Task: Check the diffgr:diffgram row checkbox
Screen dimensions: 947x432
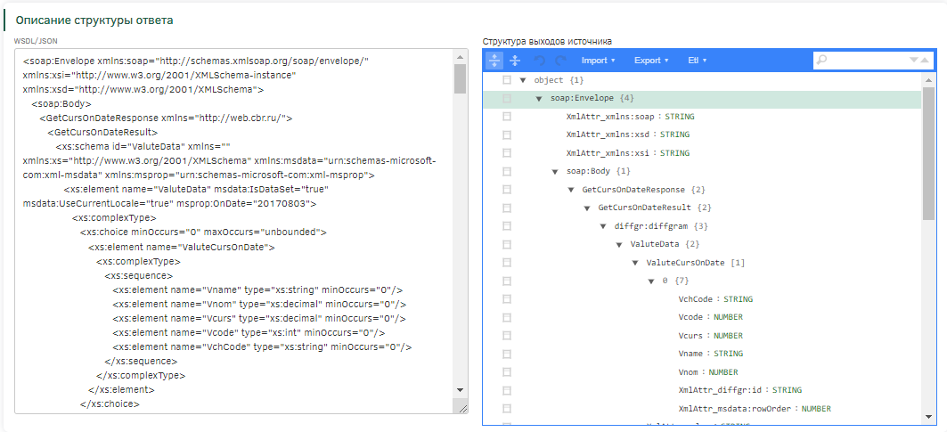Action: click(507, 226)
